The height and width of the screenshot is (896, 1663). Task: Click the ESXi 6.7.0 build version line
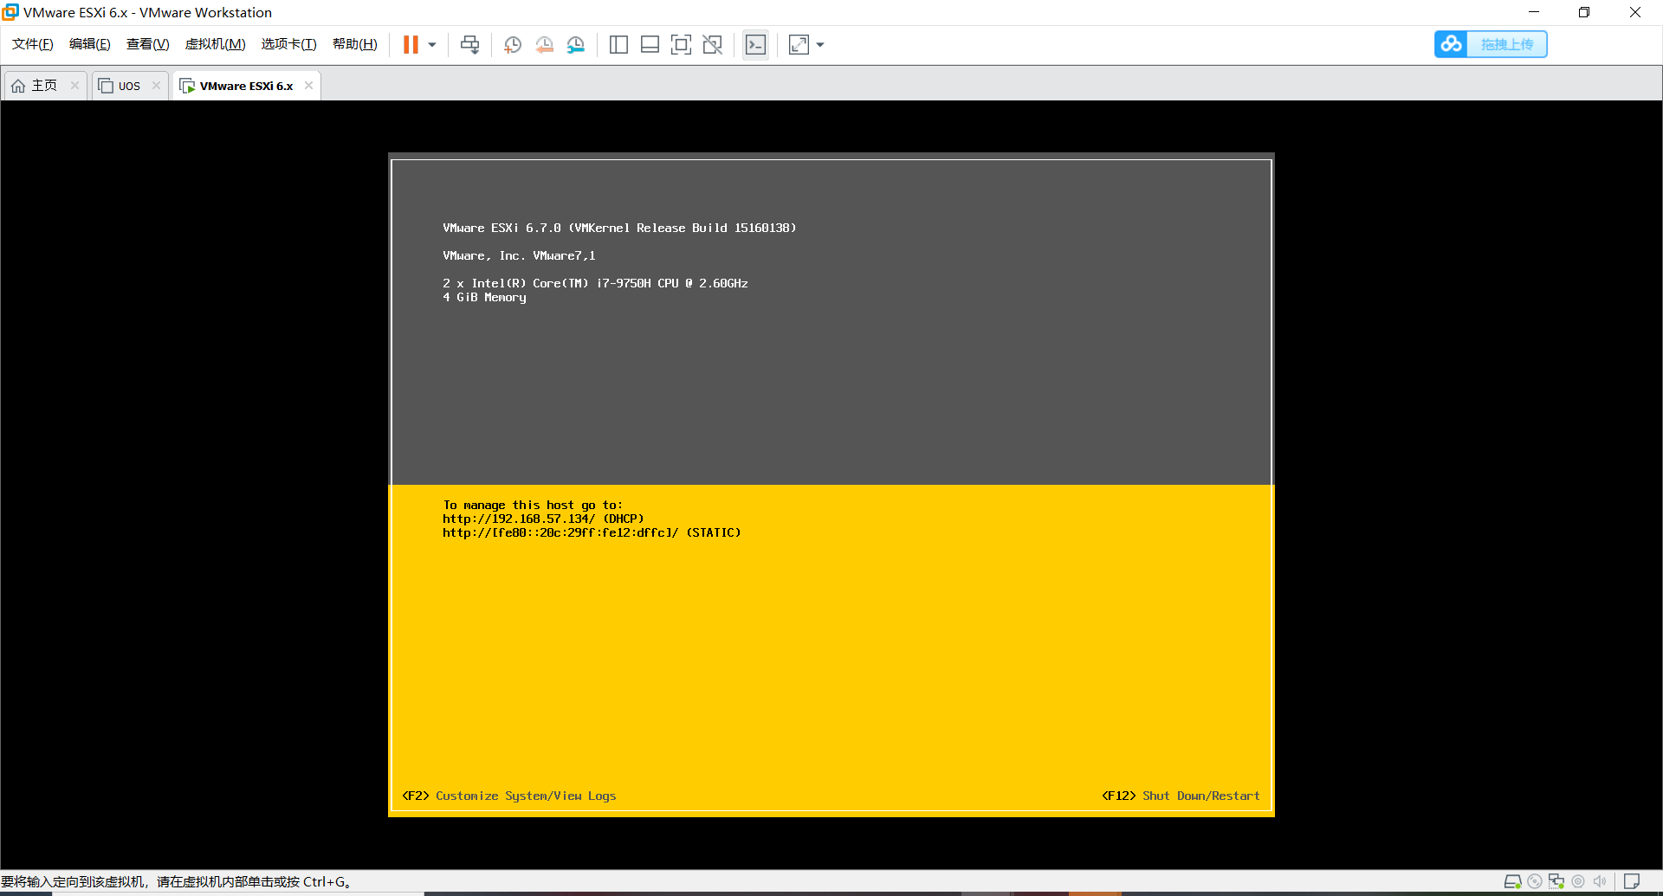tap(619, 228)
